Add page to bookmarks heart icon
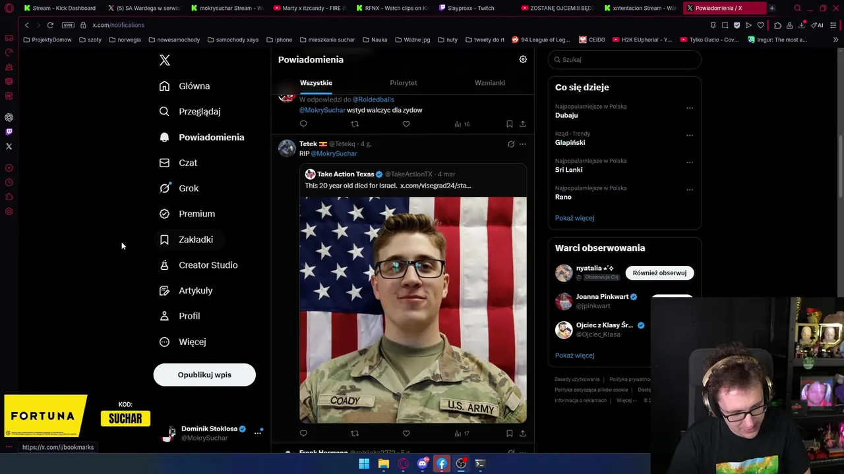This screenshot has height=474, width=844. pyautogui.click(x=760, y=25)
